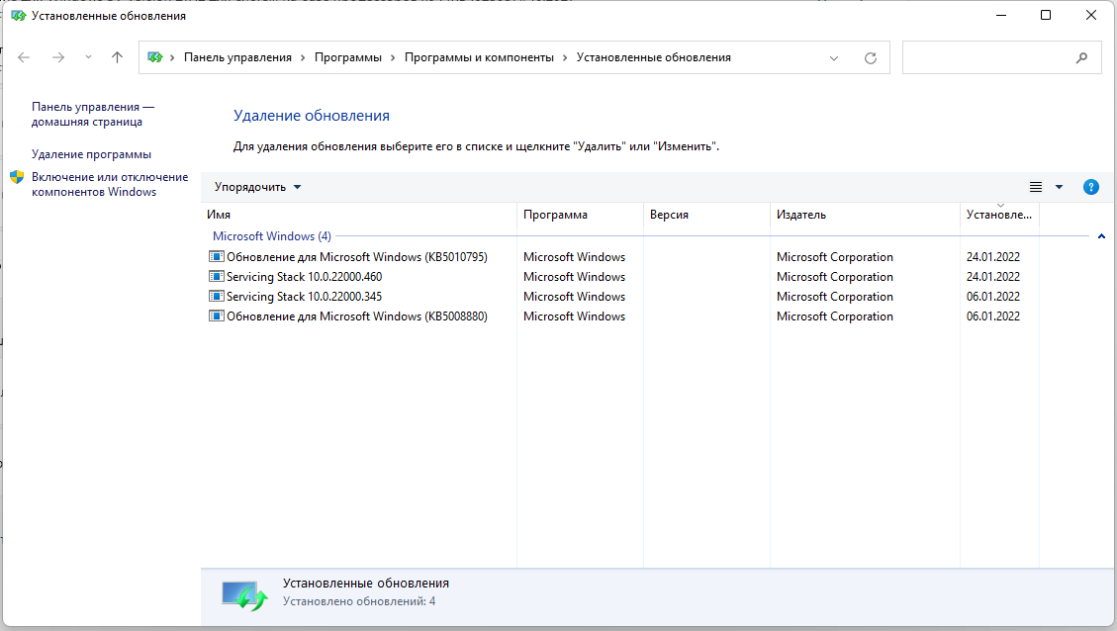Select Servicing Stack 10.0.22000.460 row
Image resolution: width=1117 pixels, height=631 pixels.
coord(304,277)
